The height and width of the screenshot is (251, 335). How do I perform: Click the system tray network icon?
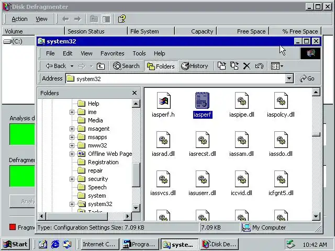(x=291, y=244)
